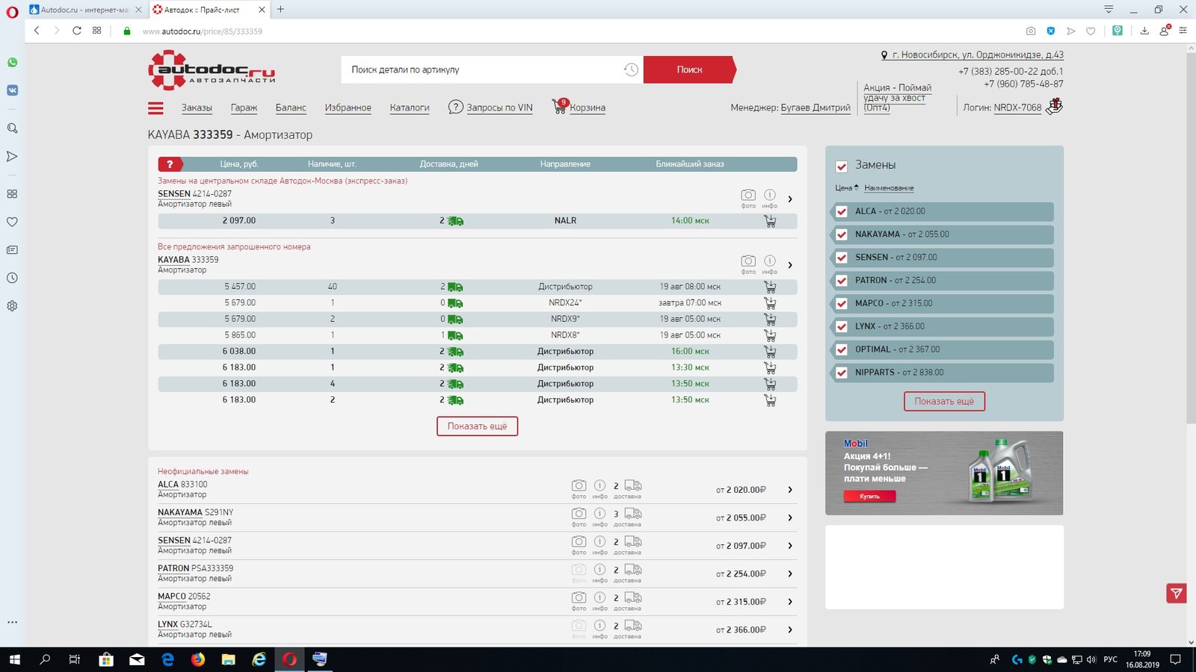Focus the part number search field
The width and height of the screenshot is (1196, 672).
tap(482, 69)
